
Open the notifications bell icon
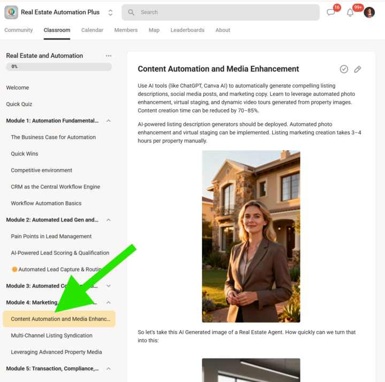click(350, 12)
